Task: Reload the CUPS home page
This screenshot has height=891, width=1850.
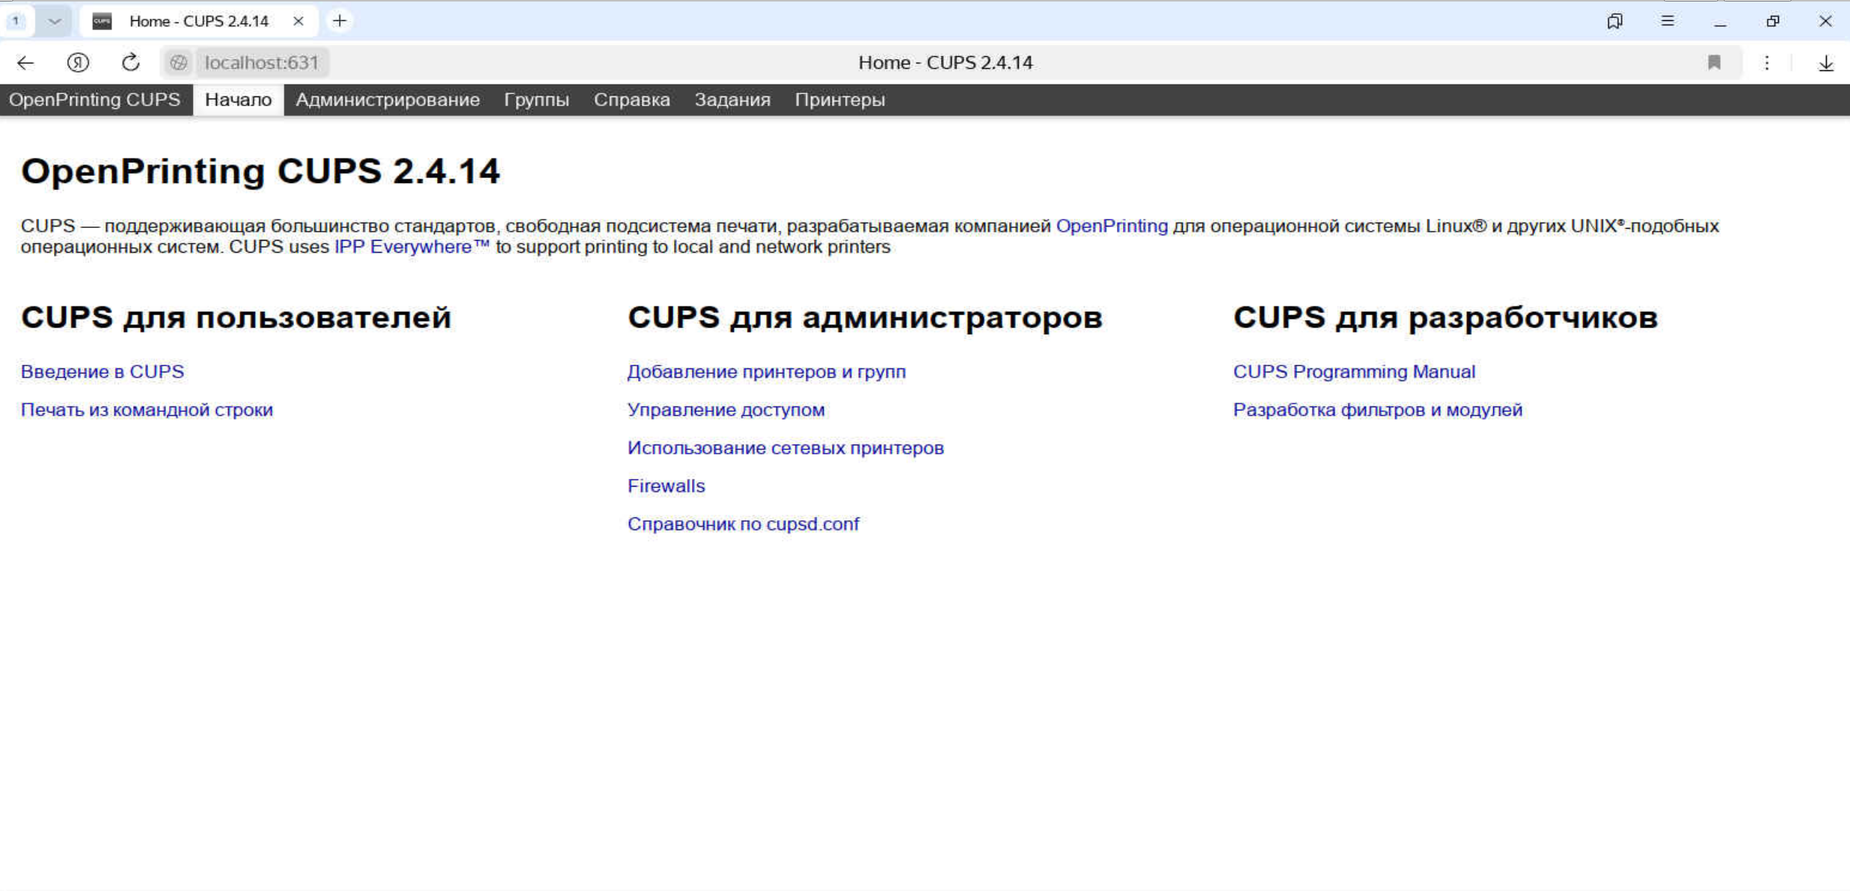Action: click(x=129, y=63)
